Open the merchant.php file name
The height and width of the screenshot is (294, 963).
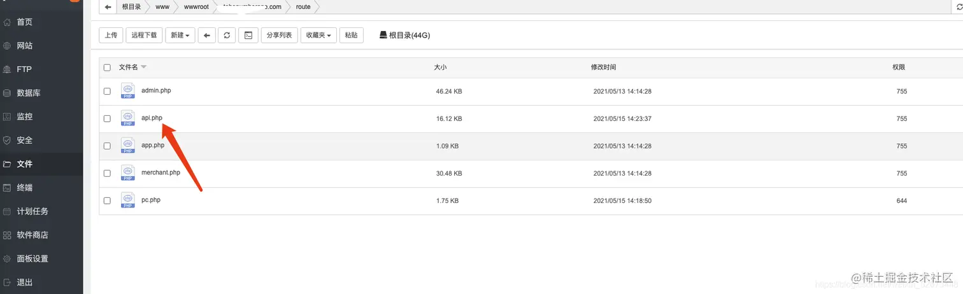160,172
